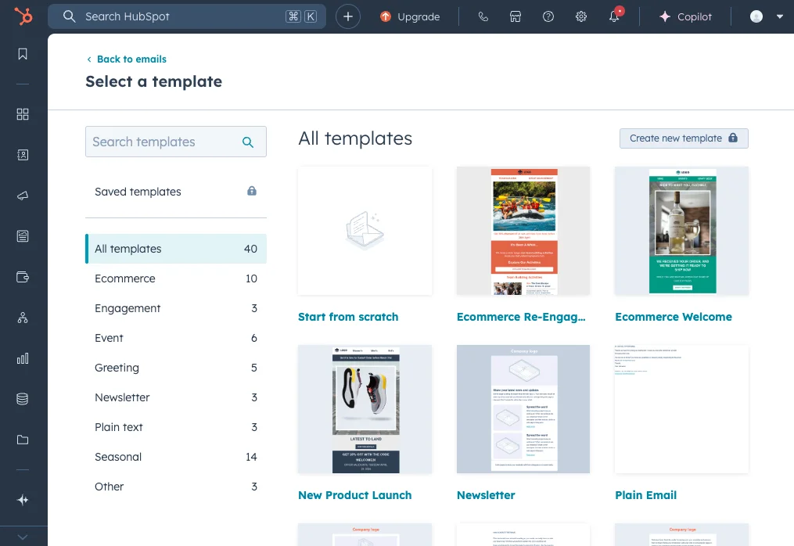Screen dimensions: 794x546
Task: Open the Bookmarks sidebar icon
Action: pyautogui.click(x=23, y=54)
